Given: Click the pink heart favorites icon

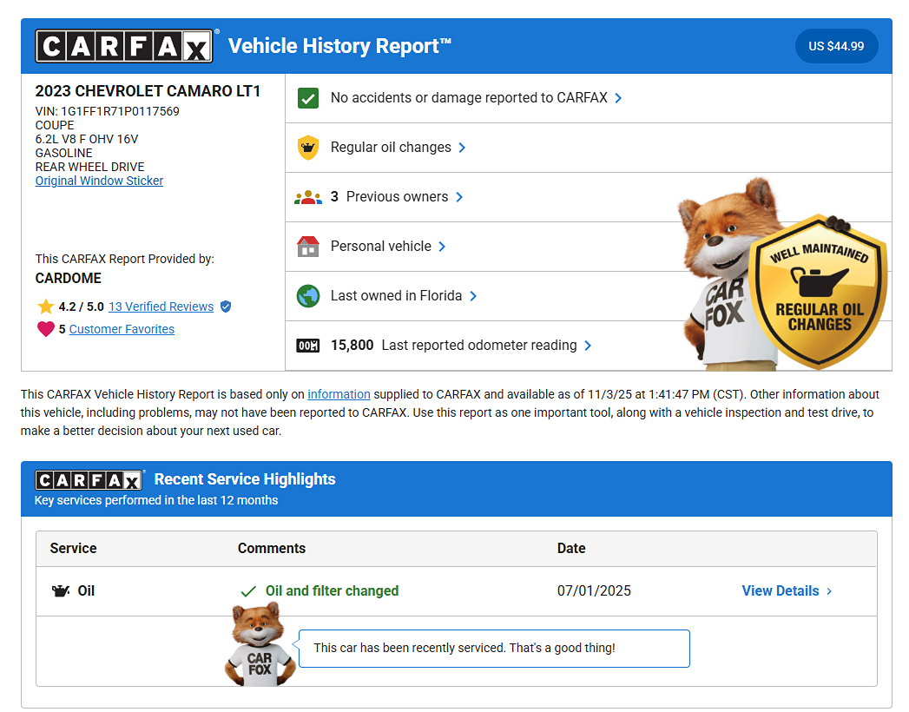Looking at the screenshot, I should pos(45,329).
